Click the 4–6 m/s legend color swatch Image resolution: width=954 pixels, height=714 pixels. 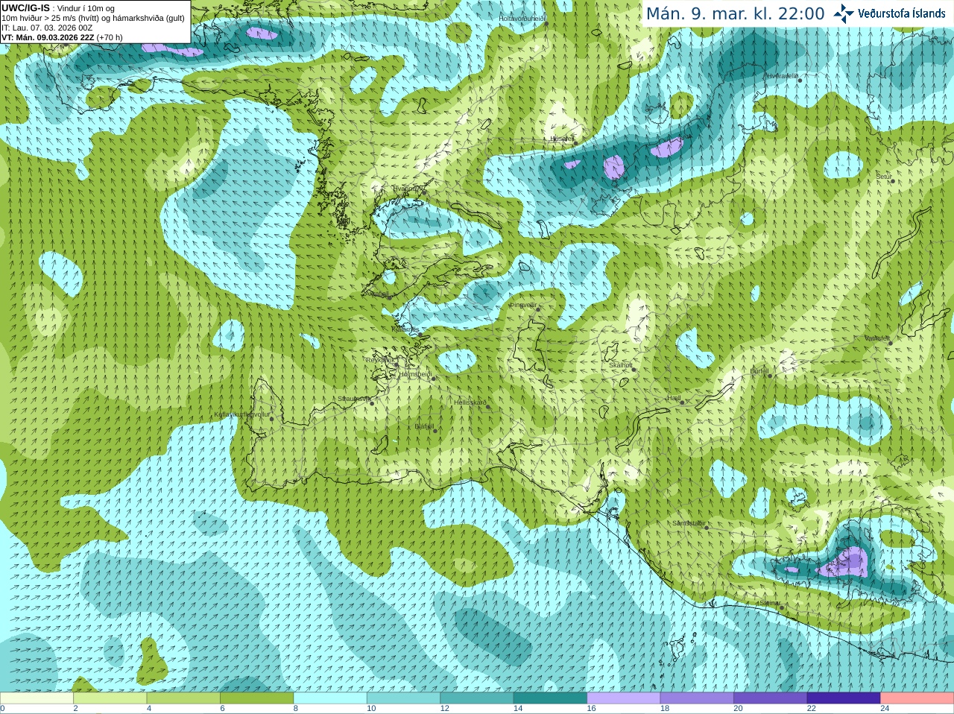[183, 698]
